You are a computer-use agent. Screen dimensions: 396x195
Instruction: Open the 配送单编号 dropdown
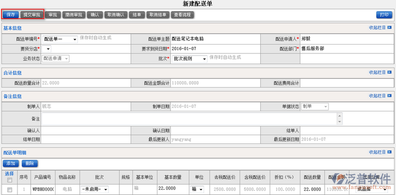coord(60,40)
